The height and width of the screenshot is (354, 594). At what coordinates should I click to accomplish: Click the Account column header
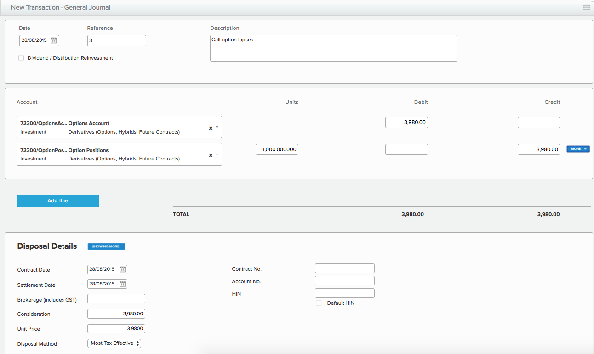[27, 102]
